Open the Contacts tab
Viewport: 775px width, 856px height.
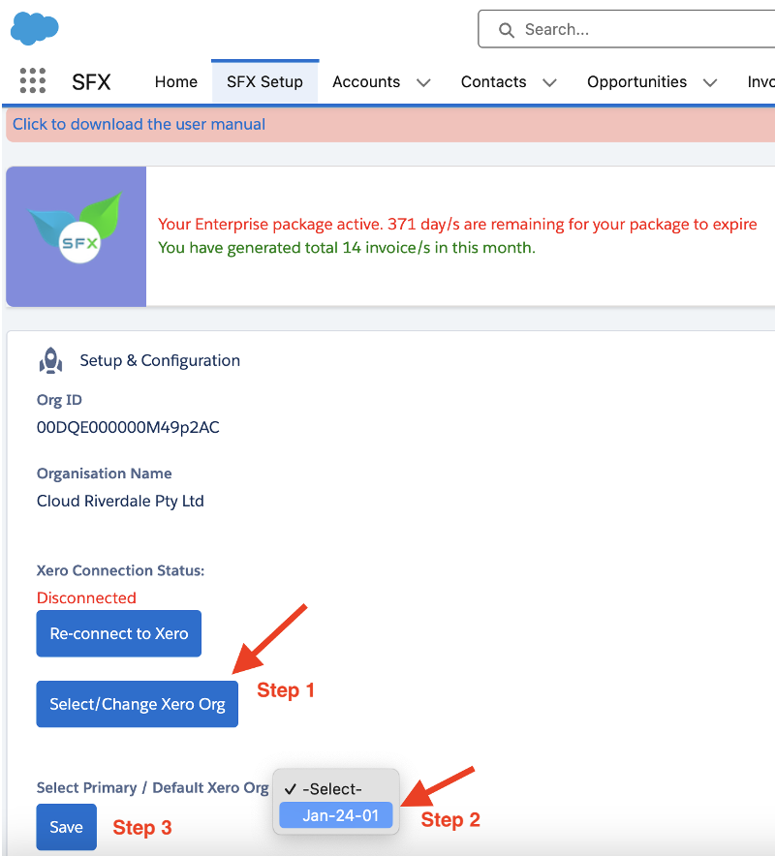click(494, 82)
